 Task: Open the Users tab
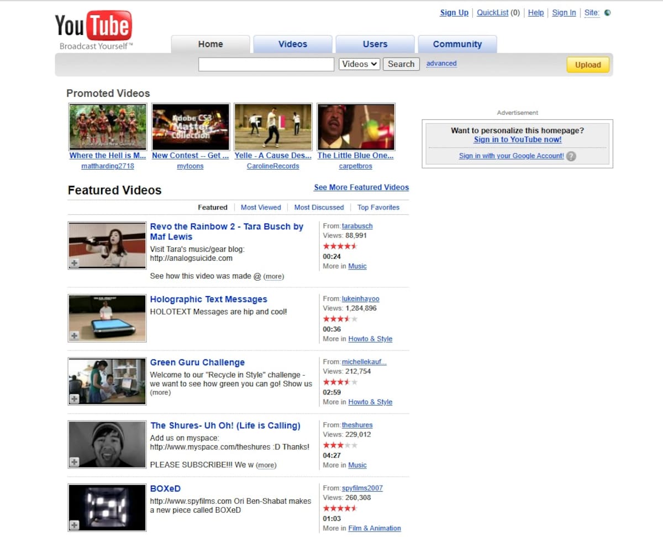point(375,44)
